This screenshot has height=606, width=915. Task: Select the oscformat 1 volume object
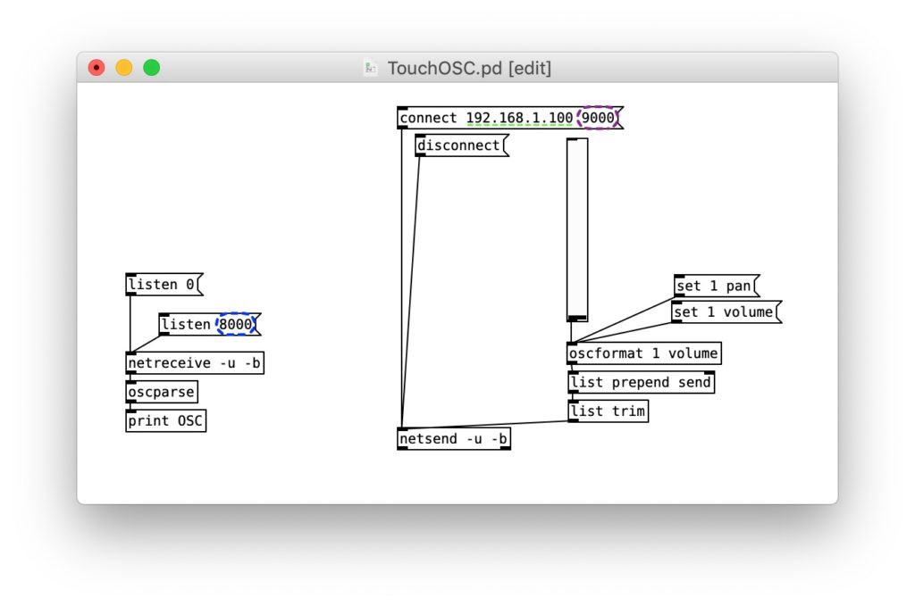[644, 353]
